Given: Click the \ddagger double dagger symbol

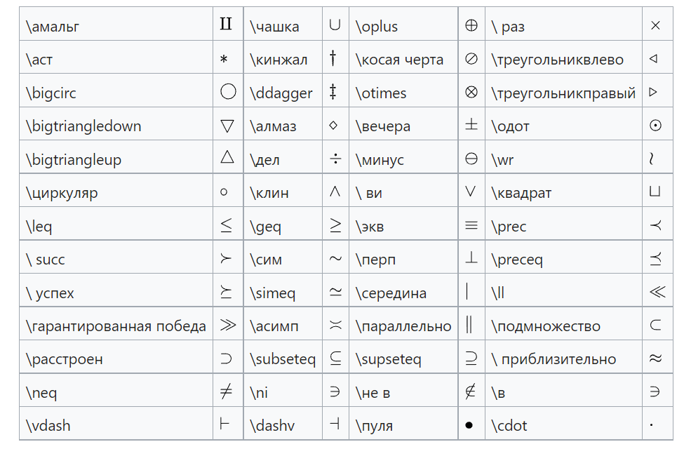Looking at the screenshot, I should [x=333, y=92].
